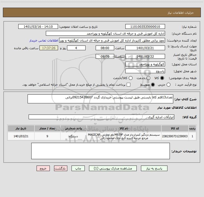The image size is (204, 197).
Task: Click the گروه کالا field ابزارآلات اندازه گیری
Action: (x=101, y=117)
